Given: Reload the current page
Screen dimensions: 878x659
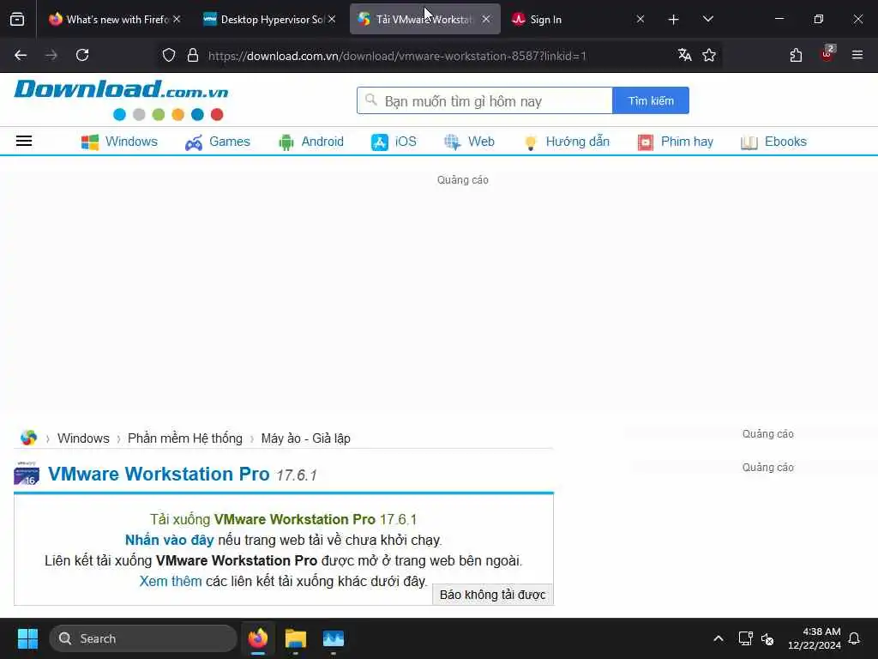Looking at the screenshot, I should tap(82, 55).
